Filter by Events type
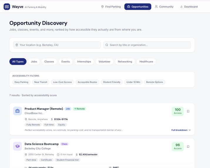The width and height of the screenshot is (210, 168). click(x=65, y=62)
